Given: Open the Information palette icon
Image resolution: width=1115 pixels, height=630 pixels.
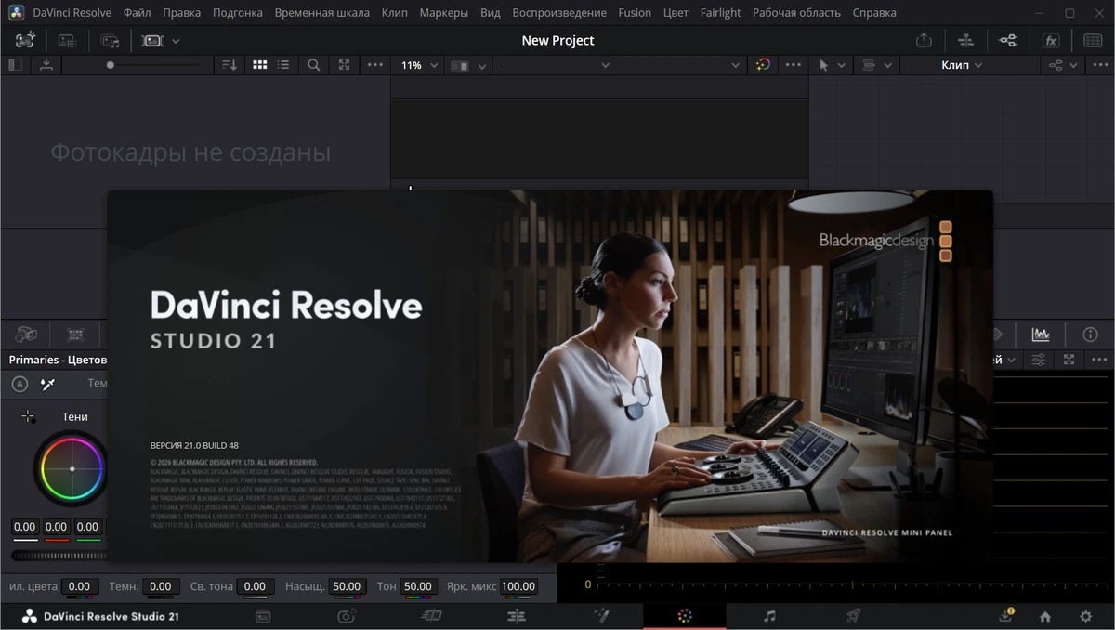Looking at the screenshot, I should pos(1091,335).
